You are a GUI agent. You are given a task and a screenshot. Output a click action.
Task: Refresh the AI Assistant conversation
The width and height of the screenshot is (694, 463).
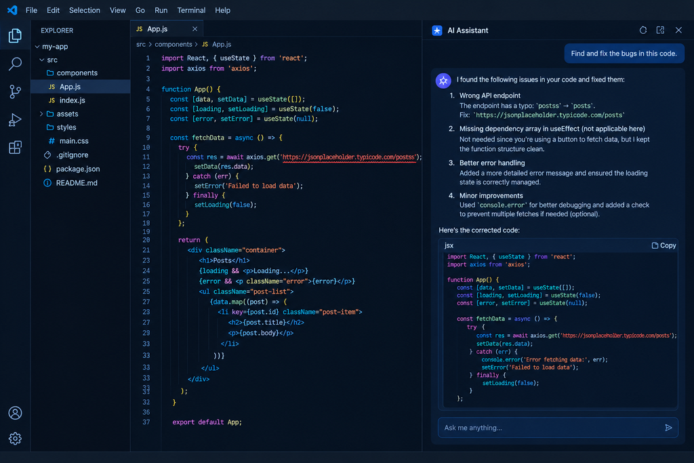pyautogui.click(x=643, y=30)
